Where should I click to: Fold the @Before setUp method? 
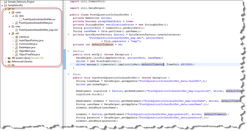point(68,51)
